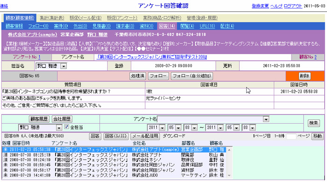Screen dimensions: 327x182
Task: Open the 閲覧(4) sub-tab
Action: click(187, 26)
